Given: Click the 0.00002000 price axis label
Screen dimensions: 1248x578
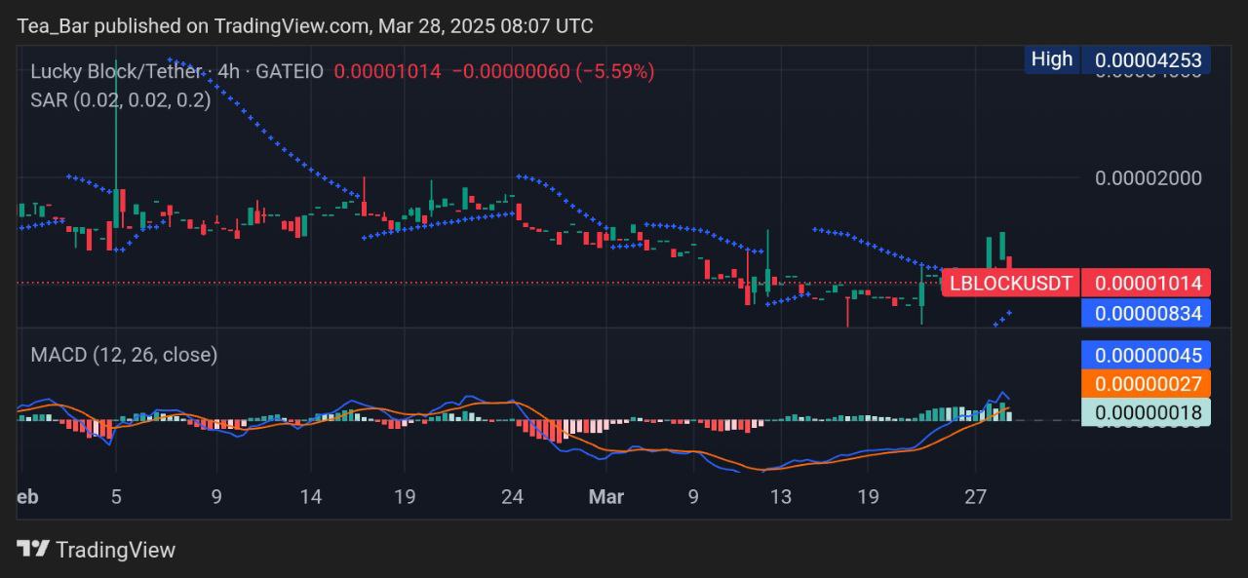Looking at the screenshot, I should pos(1148,178).
